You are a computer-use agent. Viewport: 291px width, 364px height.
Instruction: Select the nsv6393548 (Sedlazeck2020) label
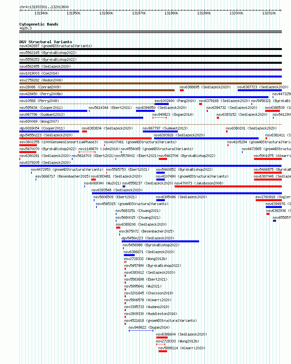pos(117,190)
